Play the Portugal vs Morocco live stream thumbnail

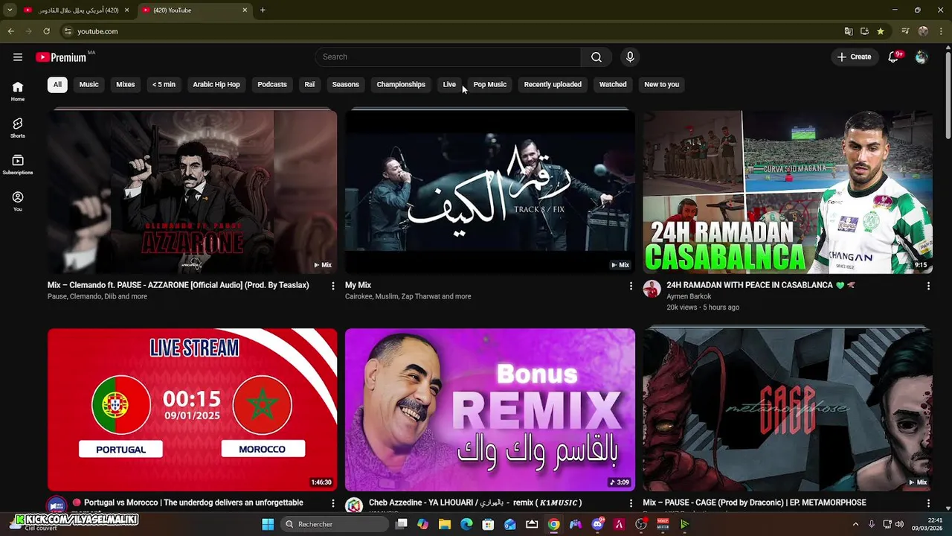[x=192, y=409]
